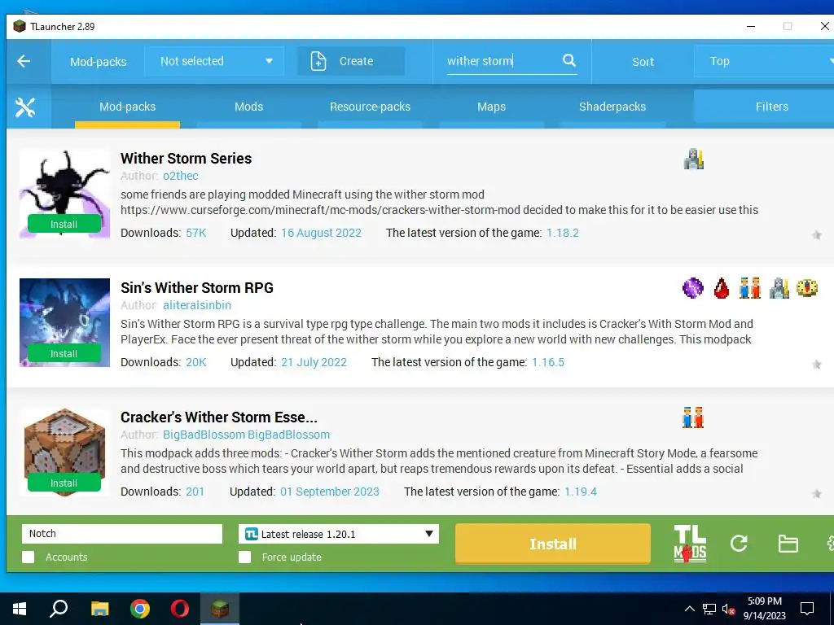Click the two players icon on Sin's RPG
The width and height of the screenshot is (834, 625).
(750, 288)
